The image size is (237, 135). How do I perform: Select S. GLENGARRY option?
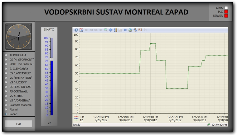pyautogui.click(x=6, y=69)
